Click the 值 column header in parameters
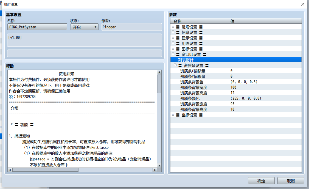The width and height of the screenshot is (309, 189). tap(262, 21)
